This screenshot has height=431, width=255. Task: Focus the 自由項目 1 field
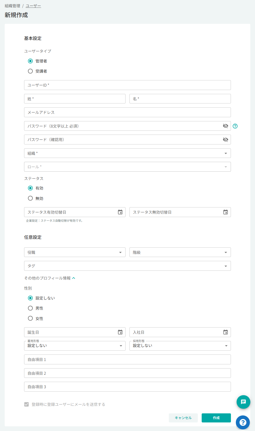[127, 359]
